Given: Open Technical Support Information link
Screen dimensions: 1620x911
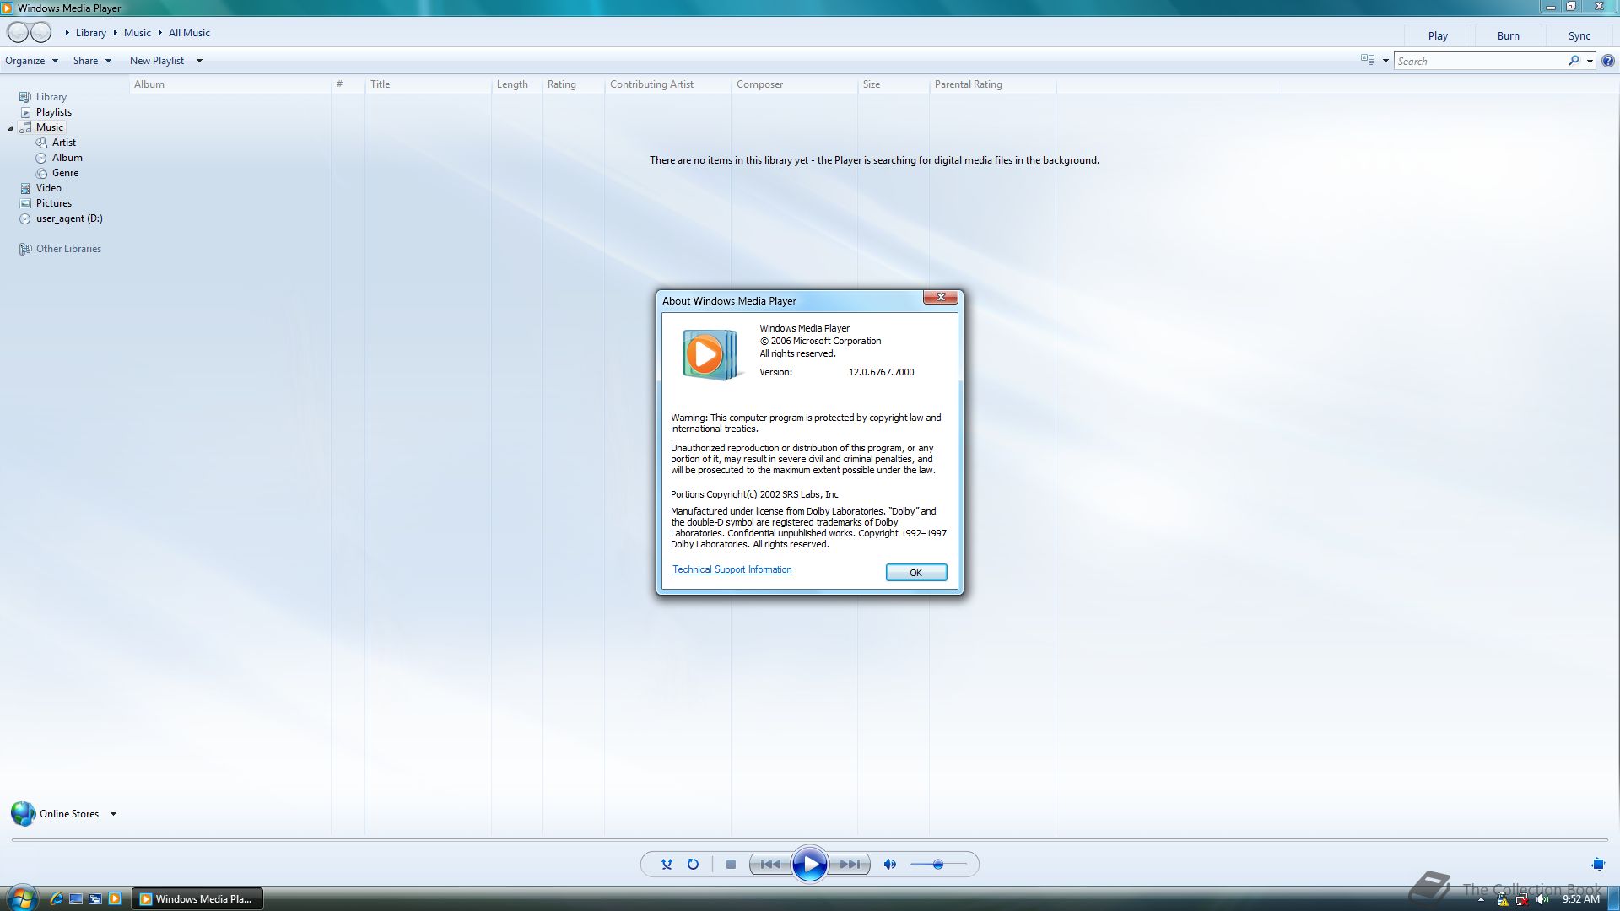Looking at the screenshot, I should pyautogui.click(x=732, y=569).
